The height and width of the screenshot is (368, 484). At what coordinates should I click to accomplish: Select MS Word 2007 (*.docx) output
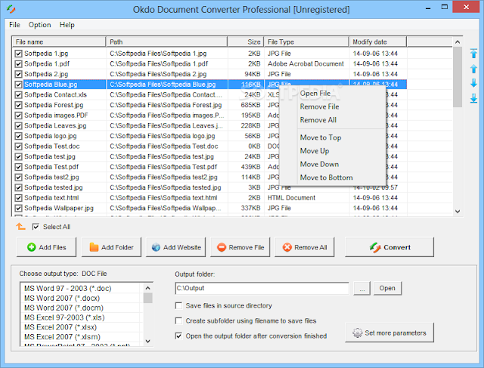coord(82,298)
